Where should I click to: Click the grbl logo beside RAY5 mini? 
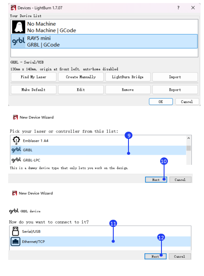pyautogui.click(x=18, y=41)
